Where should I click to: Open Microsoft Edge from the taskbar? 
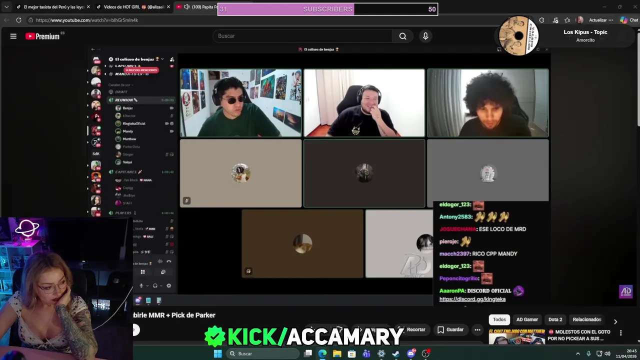pyautogui.click(x=322, y=353)
